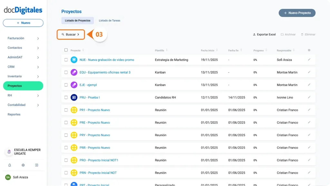Click the docDigitales logo
Viewport: 330px width, 186px height.
coord(23,10)
